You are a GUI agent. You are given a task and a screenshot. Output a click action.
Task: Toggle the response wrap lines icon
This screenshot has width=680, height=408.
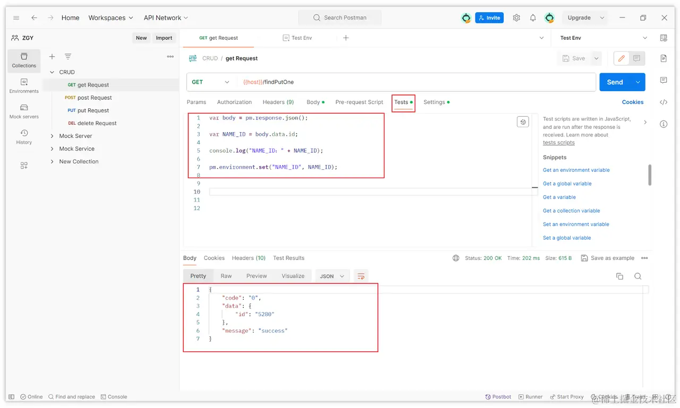click(x=361, y=276)
